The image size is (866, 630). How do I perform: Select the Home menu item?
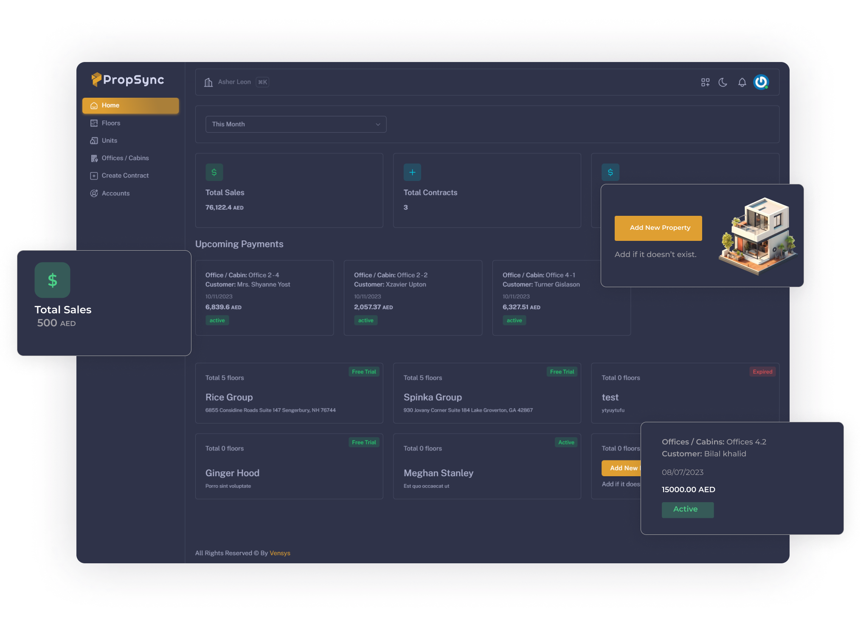130,105
